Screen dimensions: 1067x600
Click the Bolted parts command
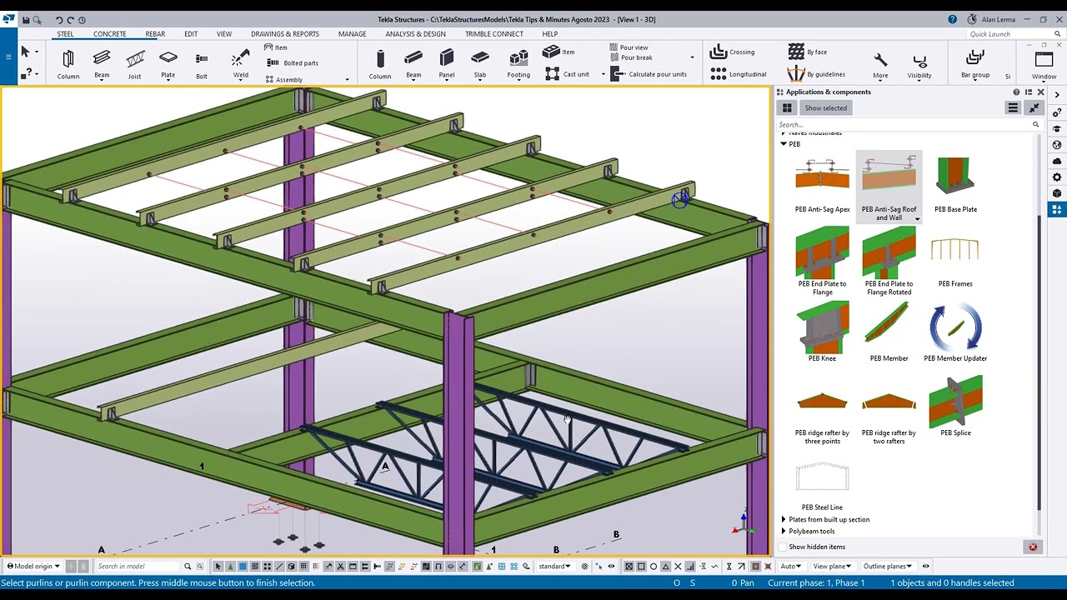(293, 63)
